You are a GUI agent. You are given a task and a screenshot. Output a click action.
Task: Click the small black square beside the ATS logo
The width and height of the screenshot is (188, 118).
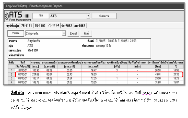pos(28,17)
